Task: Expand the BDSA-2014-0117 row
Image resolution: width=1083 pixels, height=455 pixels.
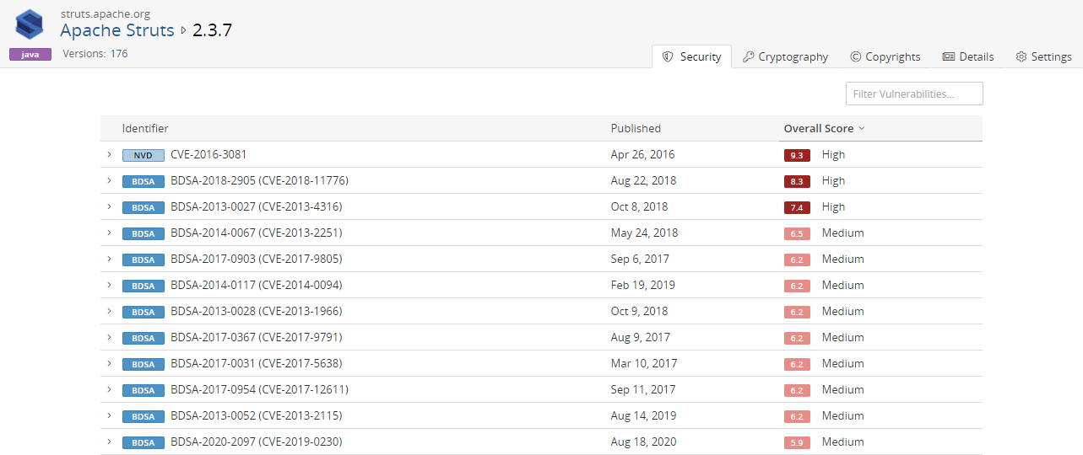Action: (109, 285)
